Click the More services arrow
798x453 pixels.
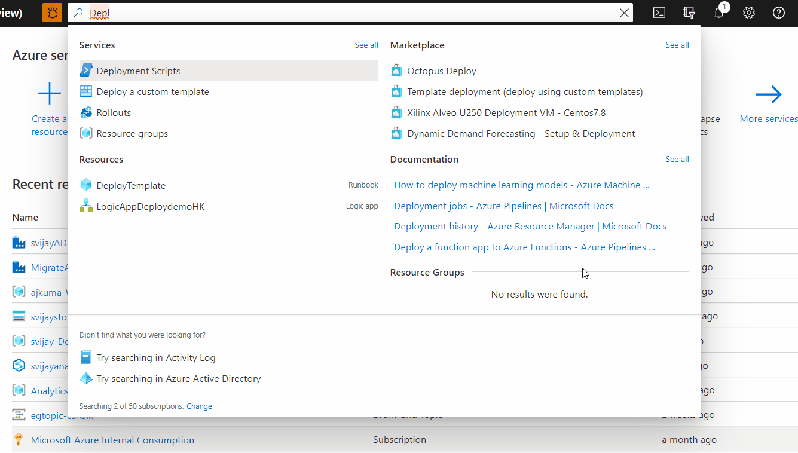point(768,94)
